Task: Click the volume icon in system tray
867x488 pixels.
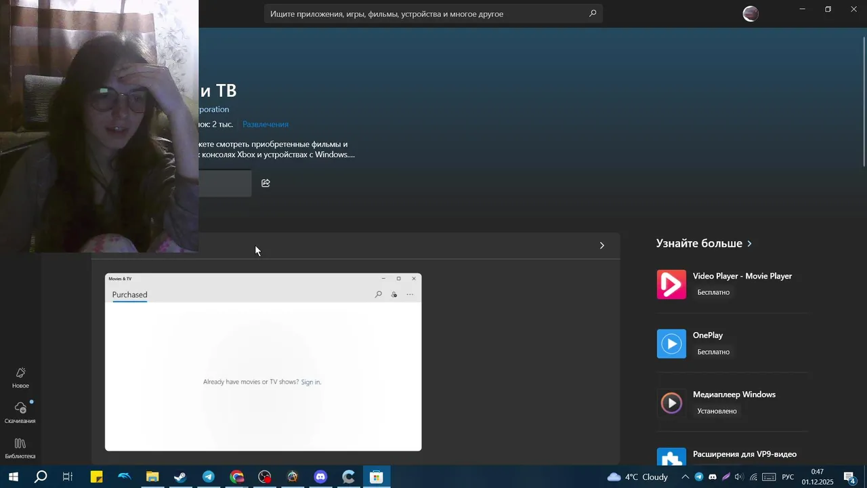Action: (739, 477)
